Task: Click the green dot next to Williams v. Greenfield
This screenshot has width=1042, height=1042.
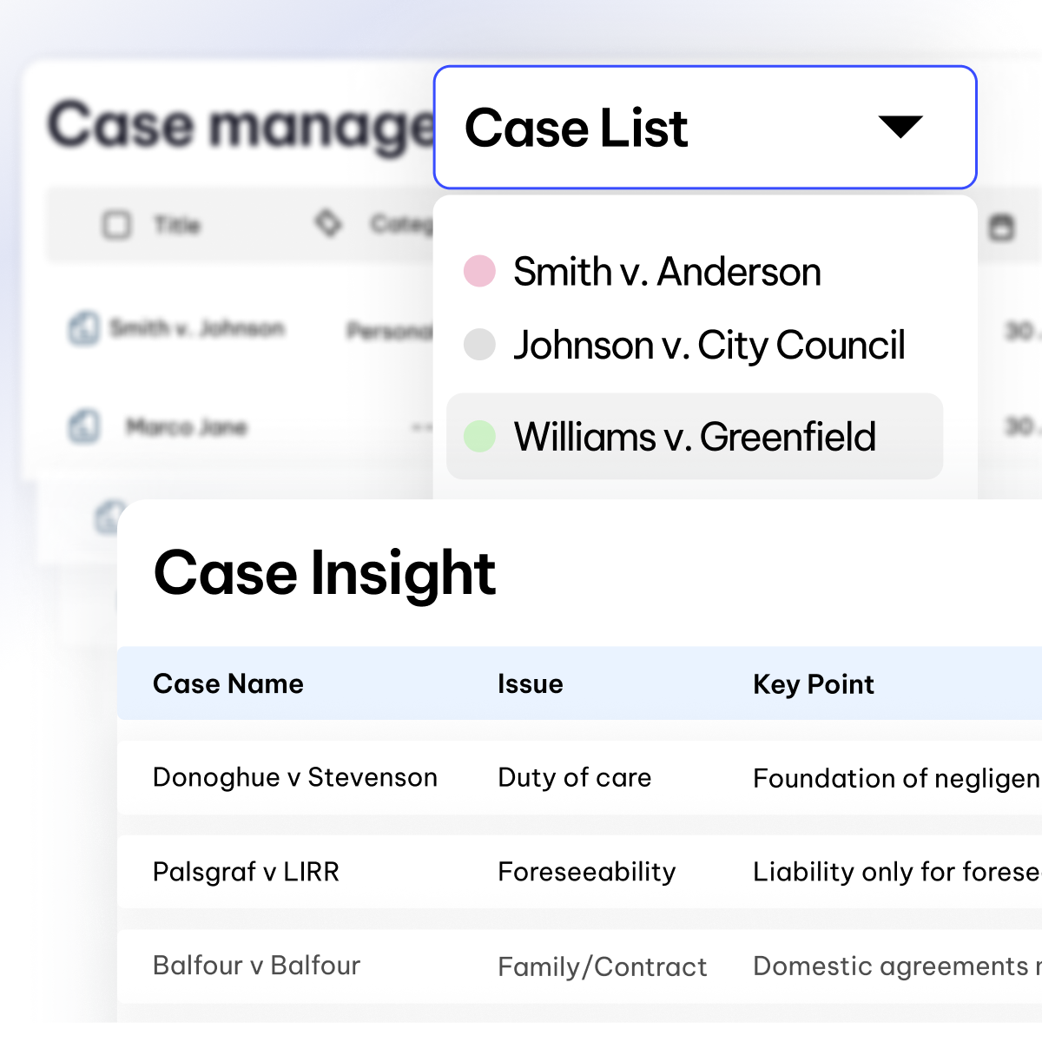Action: click(479, 437)
